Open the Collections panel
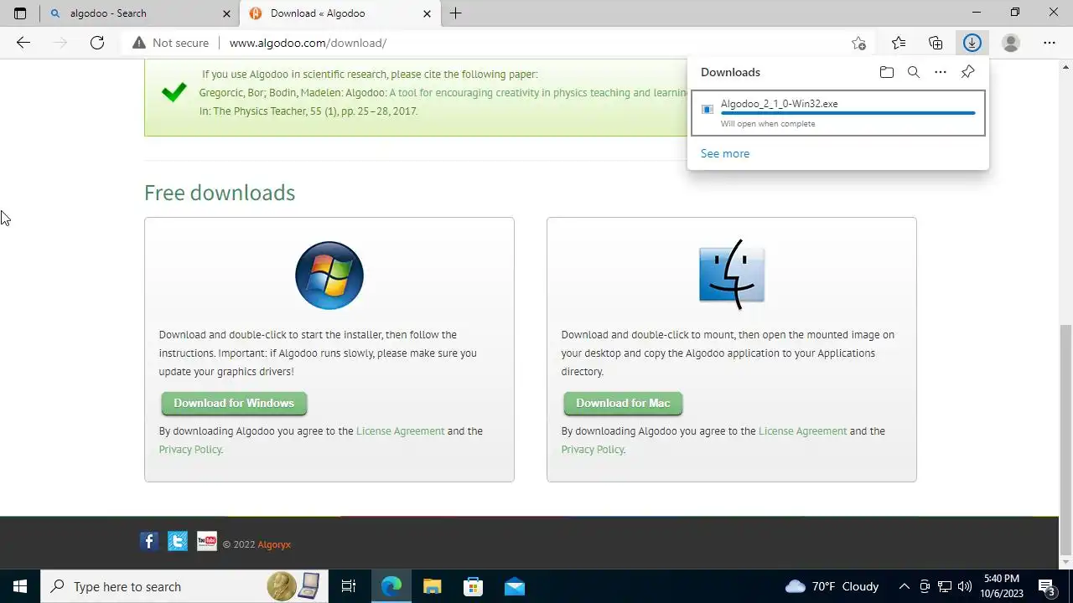 click(x=936, y=43)
